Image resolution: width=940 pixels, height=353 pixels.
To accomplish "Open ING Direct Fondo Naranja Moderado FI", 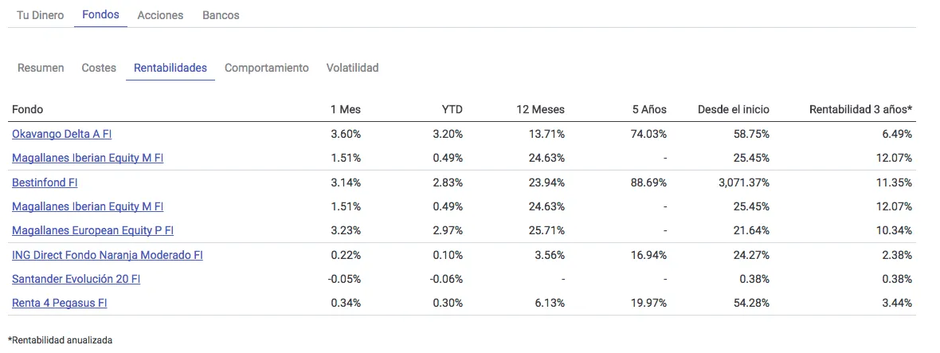I will [x=108, y=255].
